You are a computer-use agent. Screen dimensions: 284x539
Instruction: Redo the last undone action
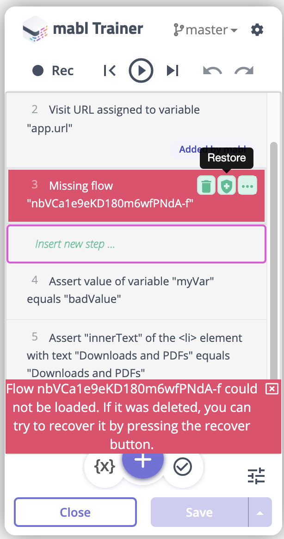tap(244, 71)
